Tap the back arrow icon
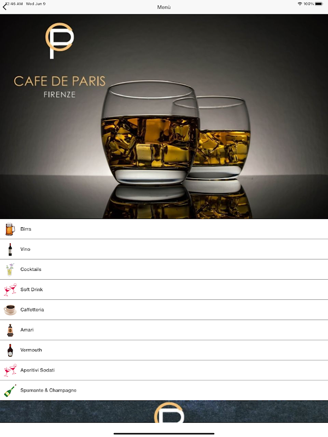 (x=5, y=7)
